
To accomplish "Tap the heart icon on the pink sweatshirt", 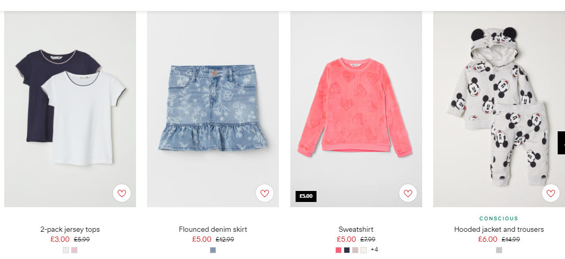I will (408, 193).
